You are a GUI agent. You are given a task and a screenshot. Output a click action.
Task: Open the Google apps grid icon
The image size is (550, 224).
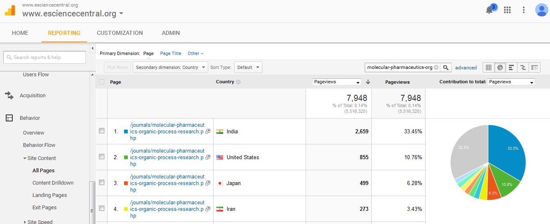507,10
